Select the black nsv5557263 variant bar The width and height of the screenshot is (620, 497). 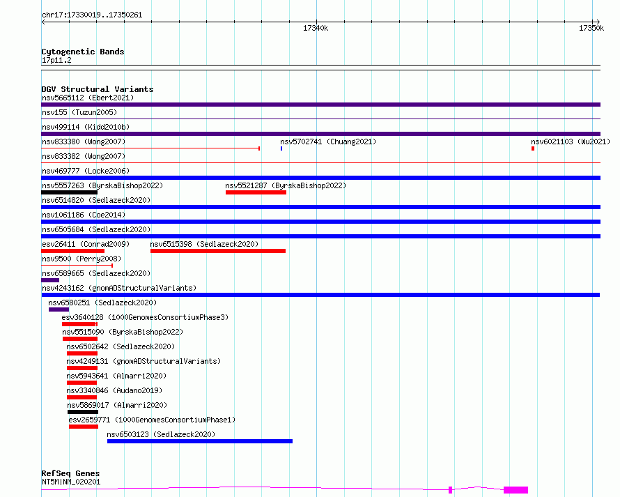click(x=69, y=192)
